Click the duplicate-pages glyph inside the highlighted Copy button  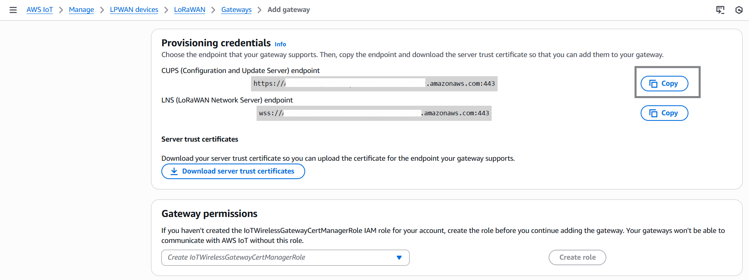(654, 83)
